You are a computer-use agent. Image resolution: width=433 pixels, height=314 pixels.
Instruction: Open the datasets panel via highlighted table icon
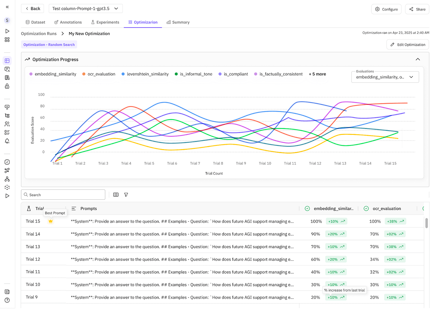tap(7, 60)
